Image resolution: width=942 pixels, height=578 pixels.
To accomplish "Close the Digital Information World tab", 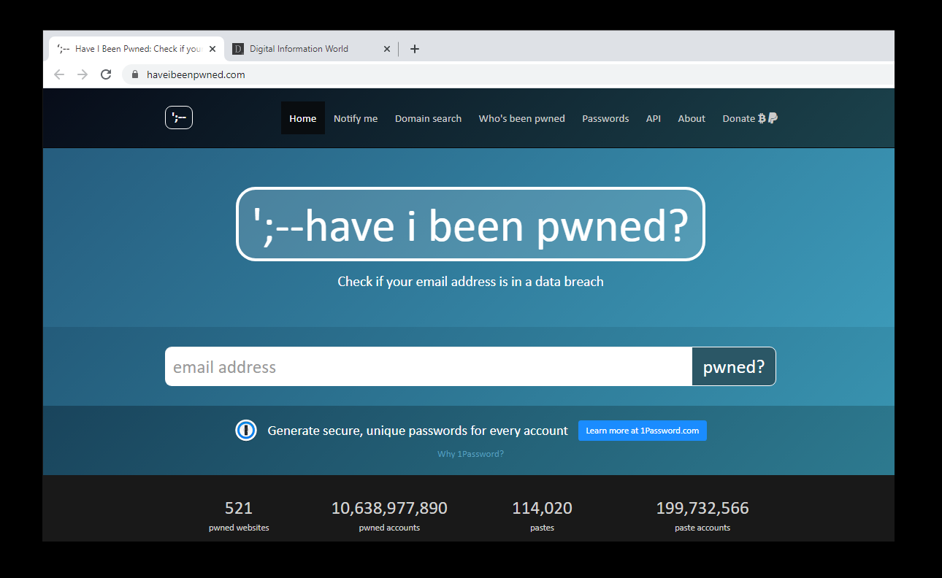I will (x=387, y=49).
